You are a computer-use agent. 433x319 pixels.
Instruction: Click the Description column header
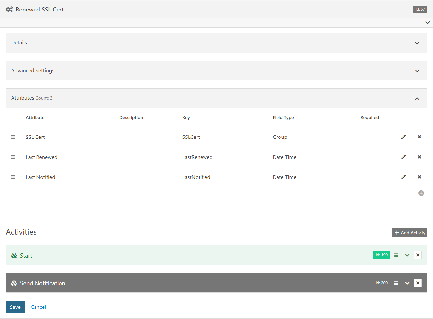tap(131, 117)
